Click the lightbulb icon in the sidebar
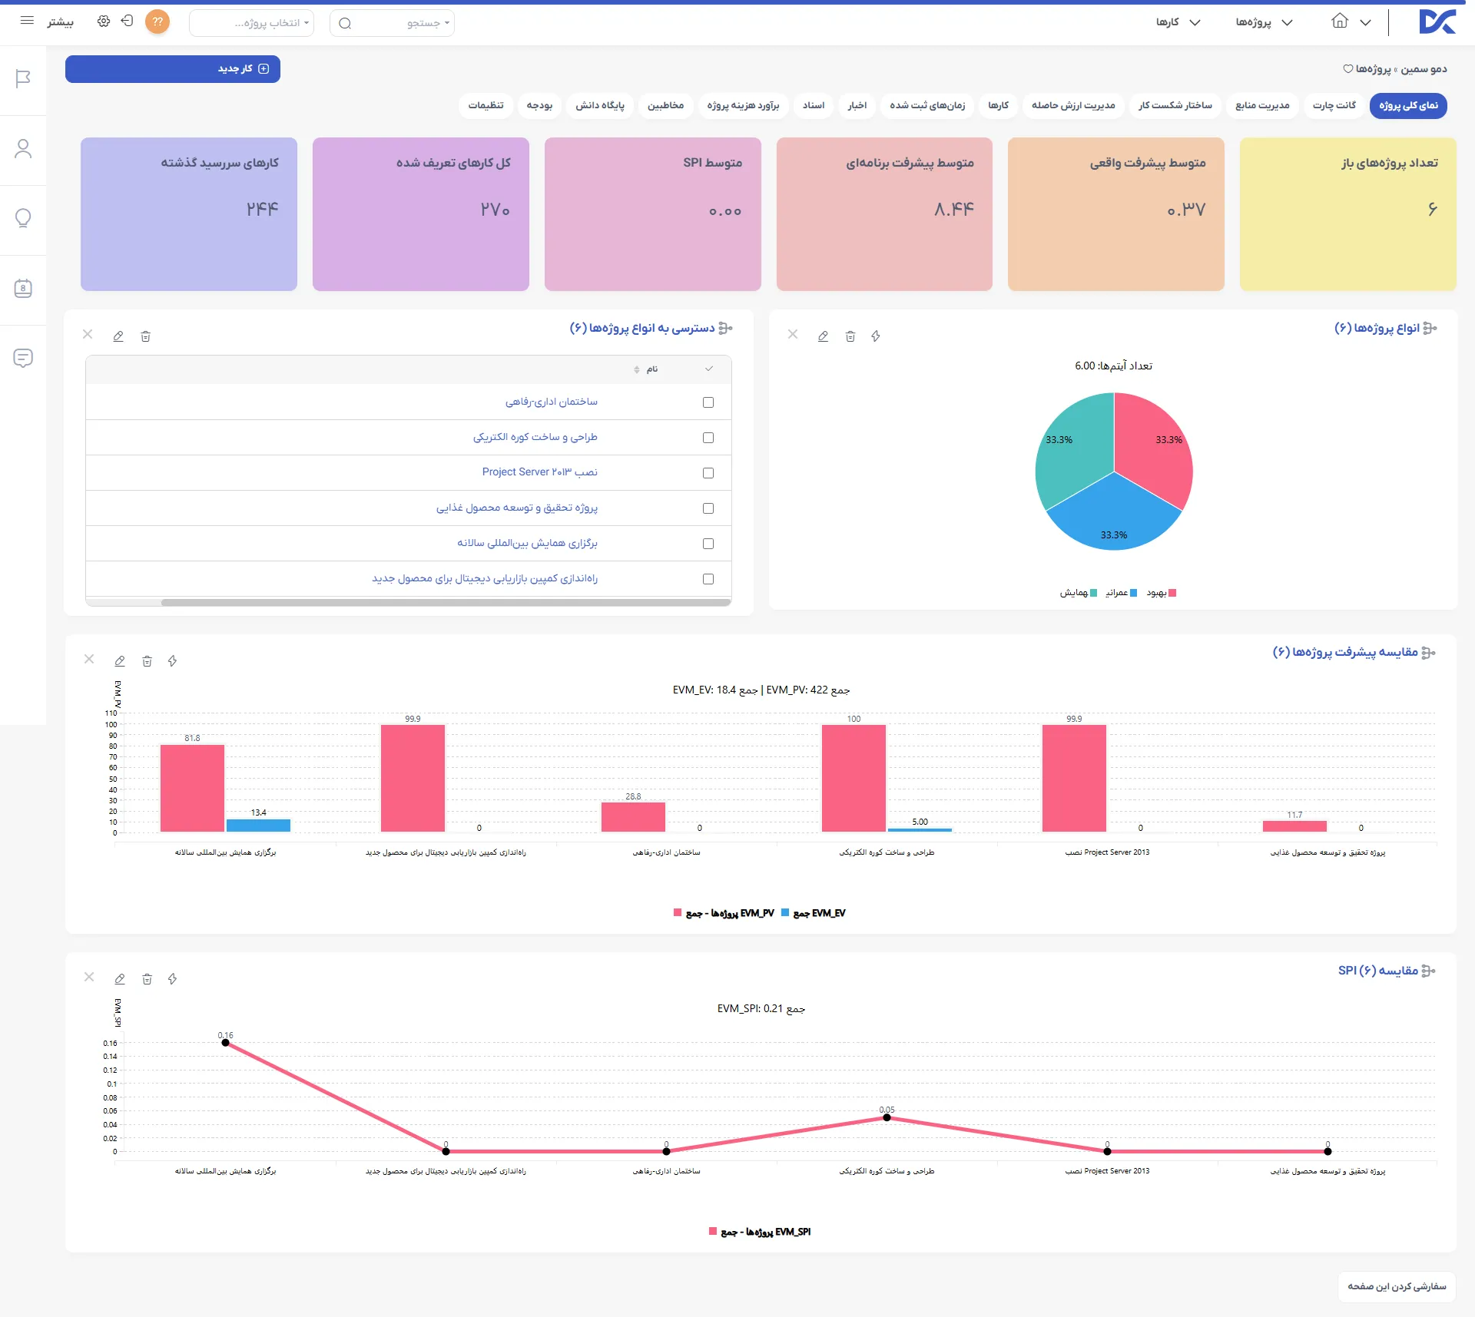Screen dimensions: 1475x1317 click(x=23, y=218)
